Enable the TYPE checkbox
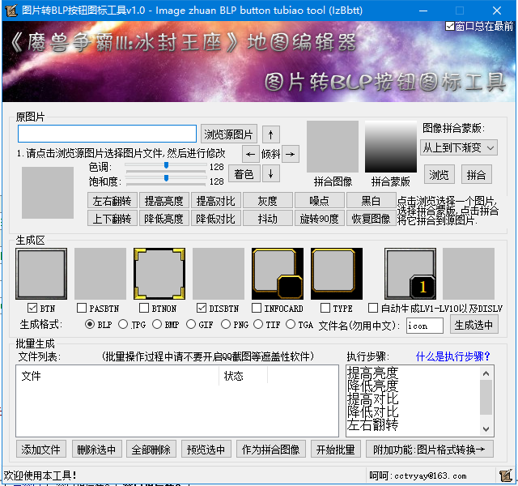 pyautogui.click(x=325, y=308)
